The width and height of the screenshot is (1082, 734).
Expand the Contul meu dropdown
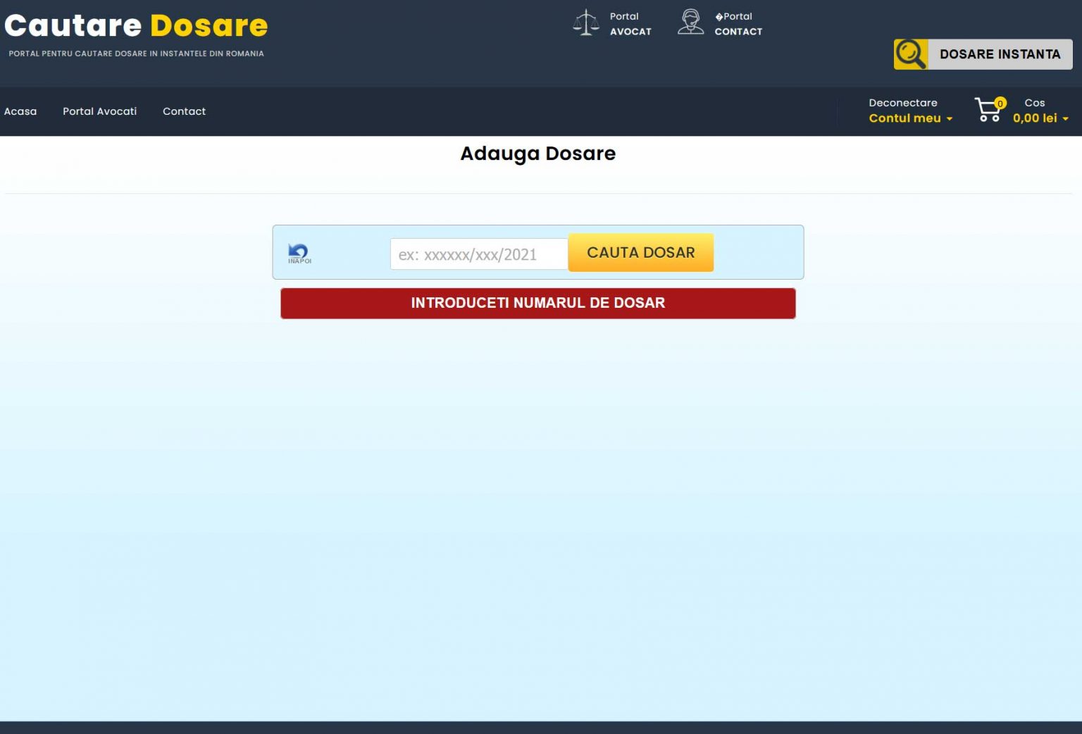pyautogui.click(x=911, y=118)
